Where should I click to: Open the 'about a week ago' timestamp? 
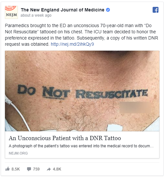(36, 15)
